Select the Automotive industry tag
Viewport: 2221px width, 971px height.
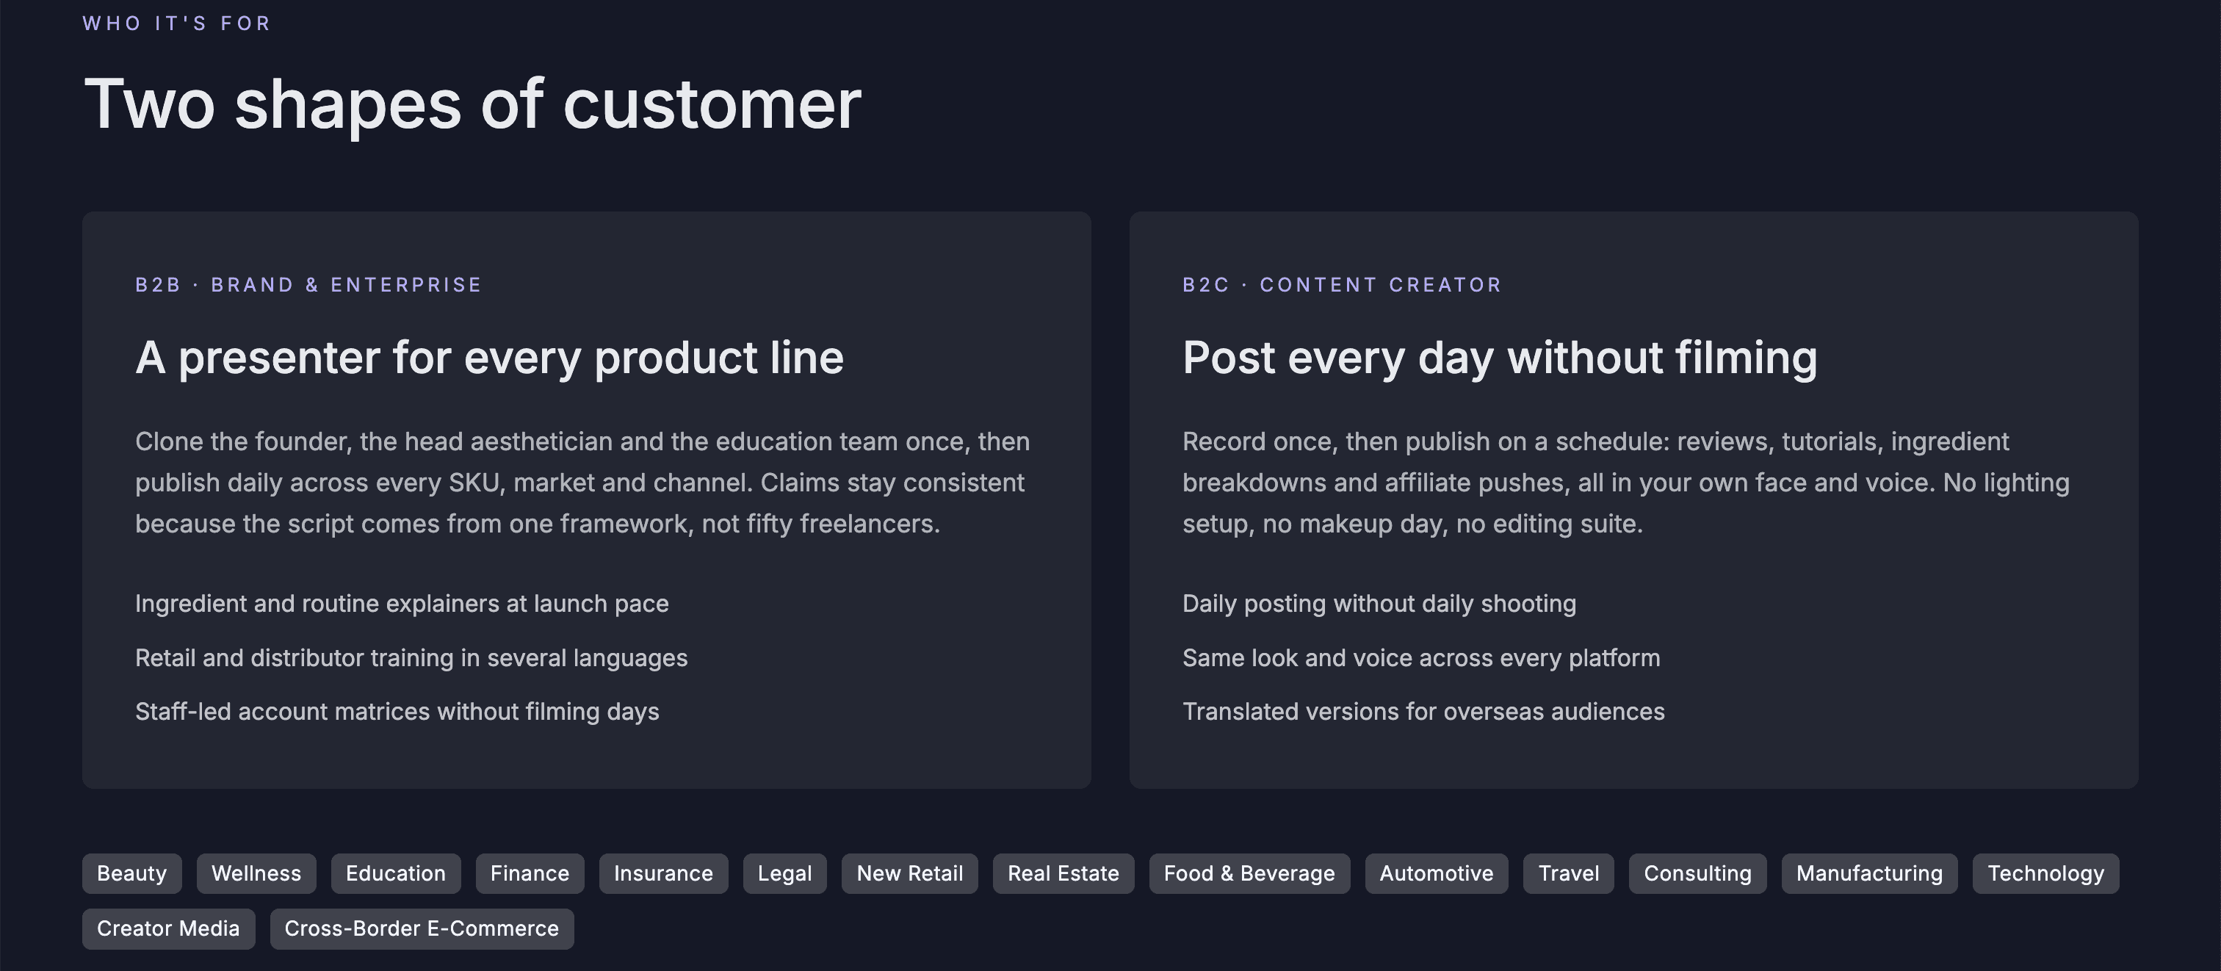pos(1437,873)
